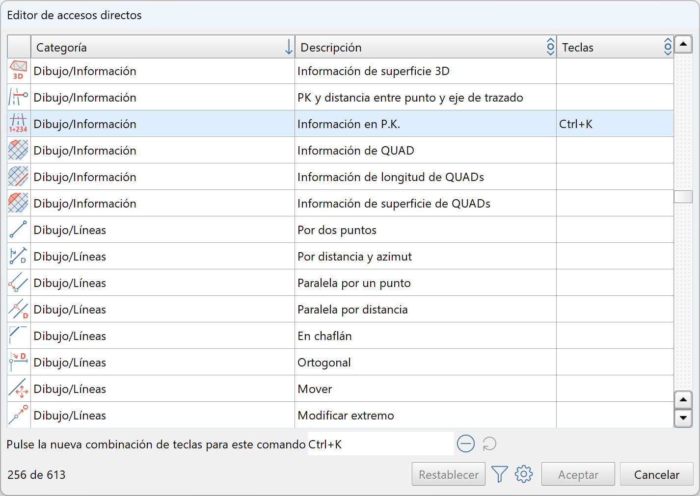The width and height of the screenshot is (700, 496).
Task: Select the 'En chaflán' description
Action: click(x=325, y=336)
